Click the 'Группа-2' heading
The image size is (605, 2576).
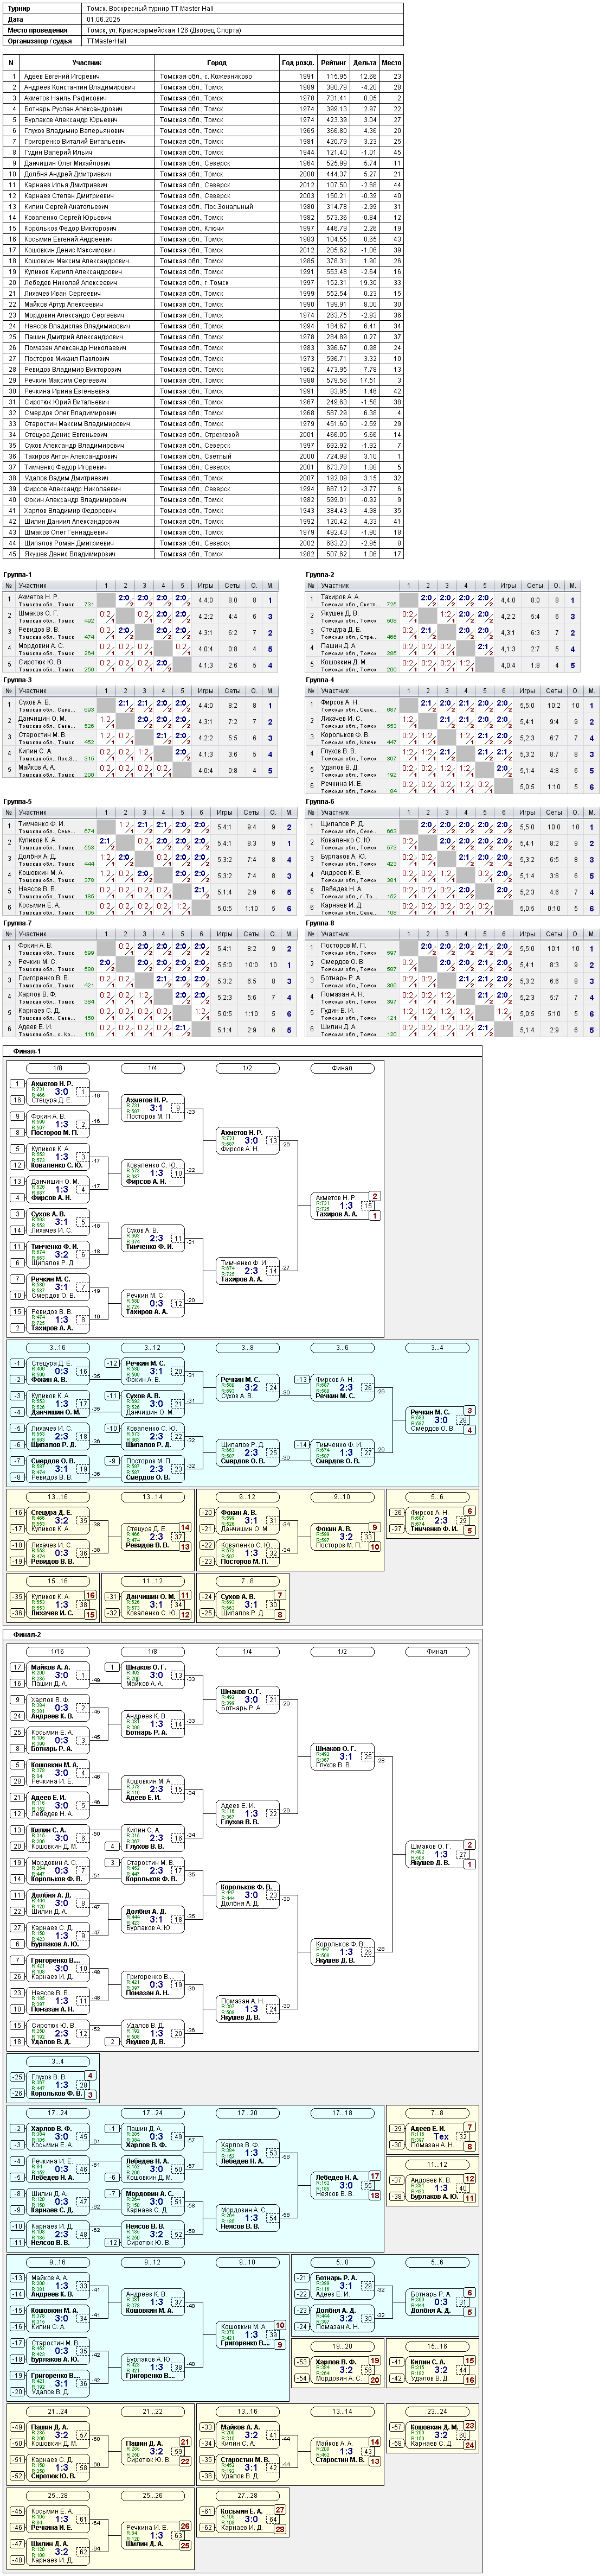(320, 575)
